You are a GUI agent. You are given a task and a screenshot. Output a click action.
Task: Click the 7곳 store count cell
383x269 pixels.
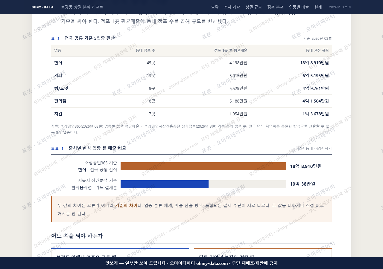click(x=152, y=114)
